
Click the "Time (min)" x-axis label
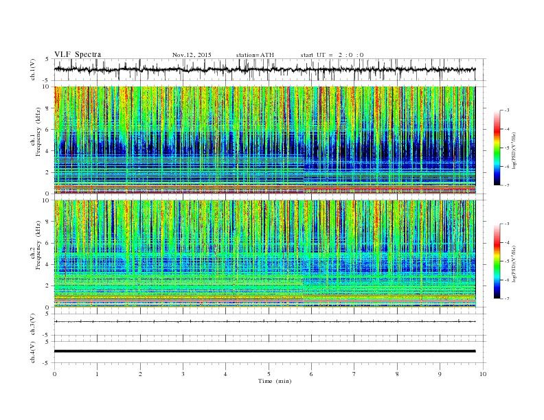pos(275,381)
